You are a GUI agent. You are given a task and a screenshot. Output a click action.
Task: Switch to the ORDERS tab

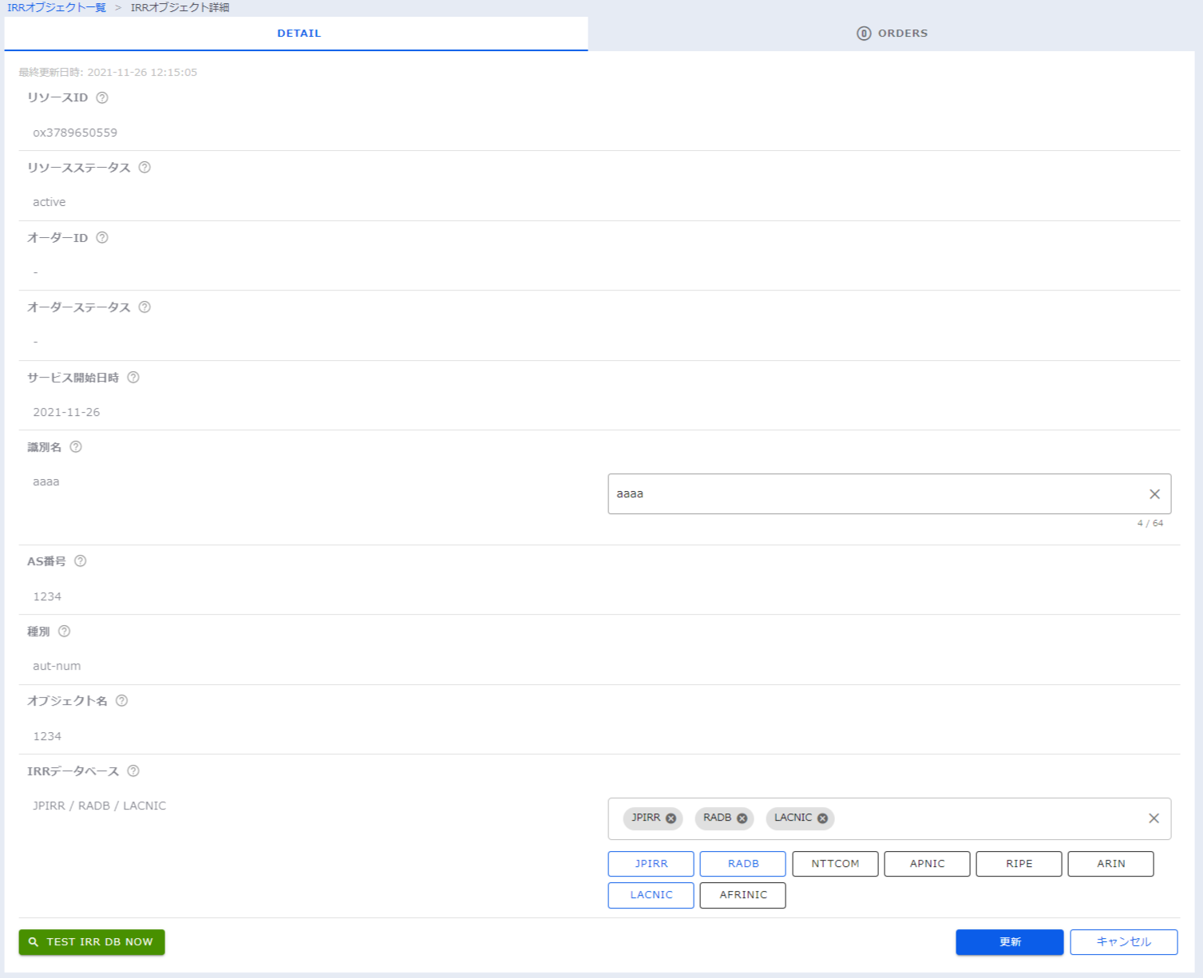892,34
